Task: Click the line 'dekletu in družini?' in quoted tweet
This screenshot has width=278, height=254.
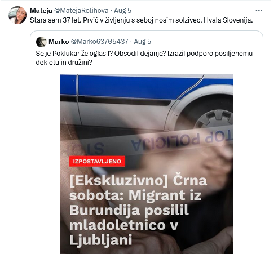Action: 64,63
